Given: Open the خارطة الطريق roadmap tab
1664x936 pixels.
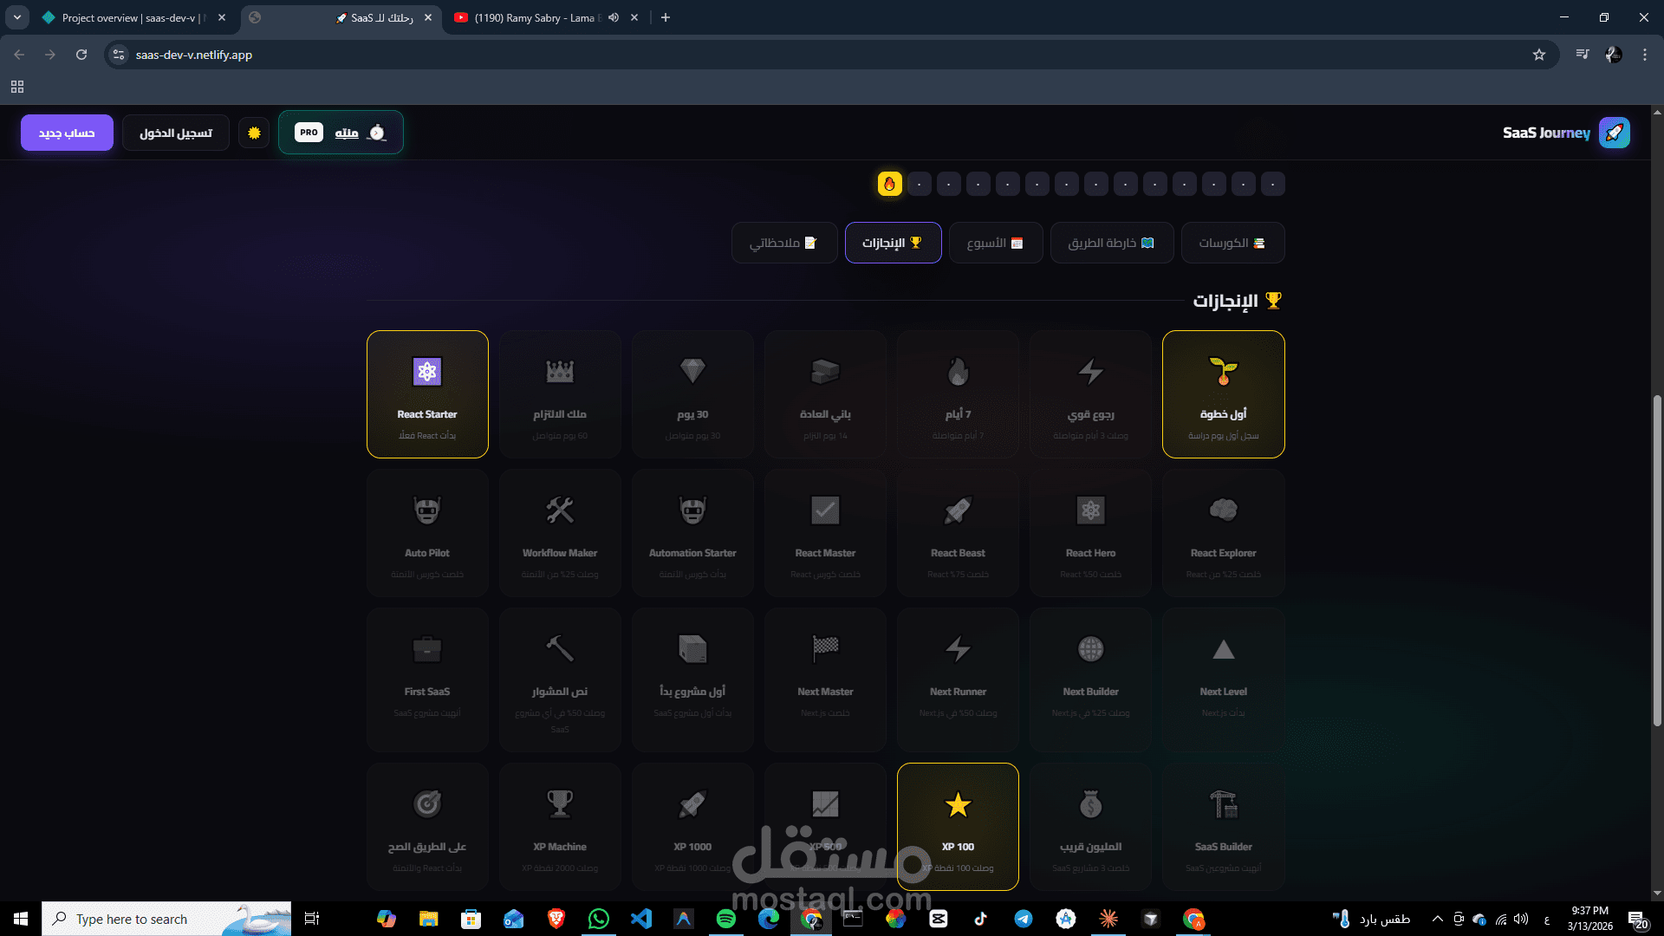Looking at the screenshot, I should 1112,243.
